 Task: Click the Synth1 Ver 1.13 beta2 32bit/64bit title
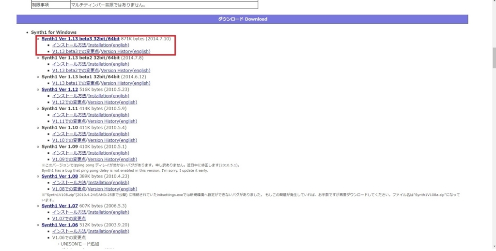[x=81, y=58]
